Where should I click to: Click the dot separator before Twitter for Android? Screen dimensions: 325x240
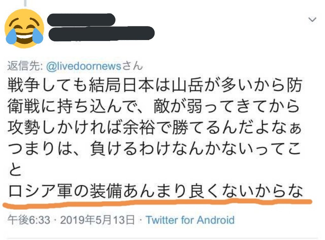click(x=141, y=220)
